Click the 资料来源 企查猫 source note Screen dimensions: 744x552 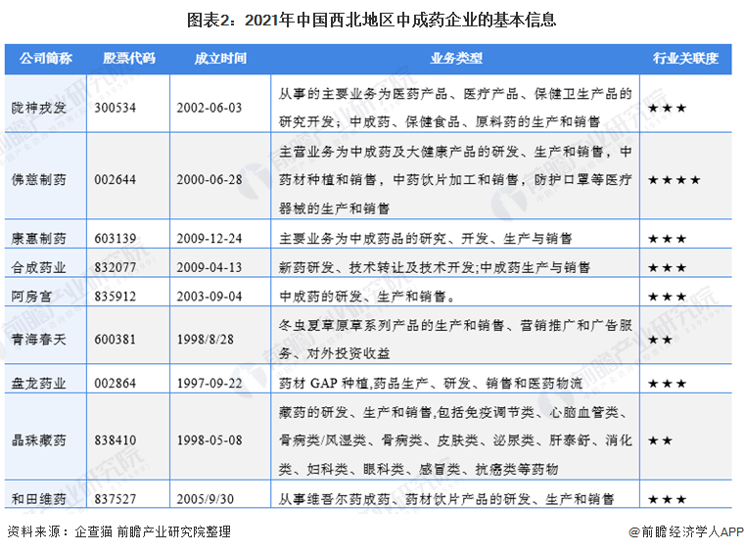pyautogui.click(x=117, y=532)
